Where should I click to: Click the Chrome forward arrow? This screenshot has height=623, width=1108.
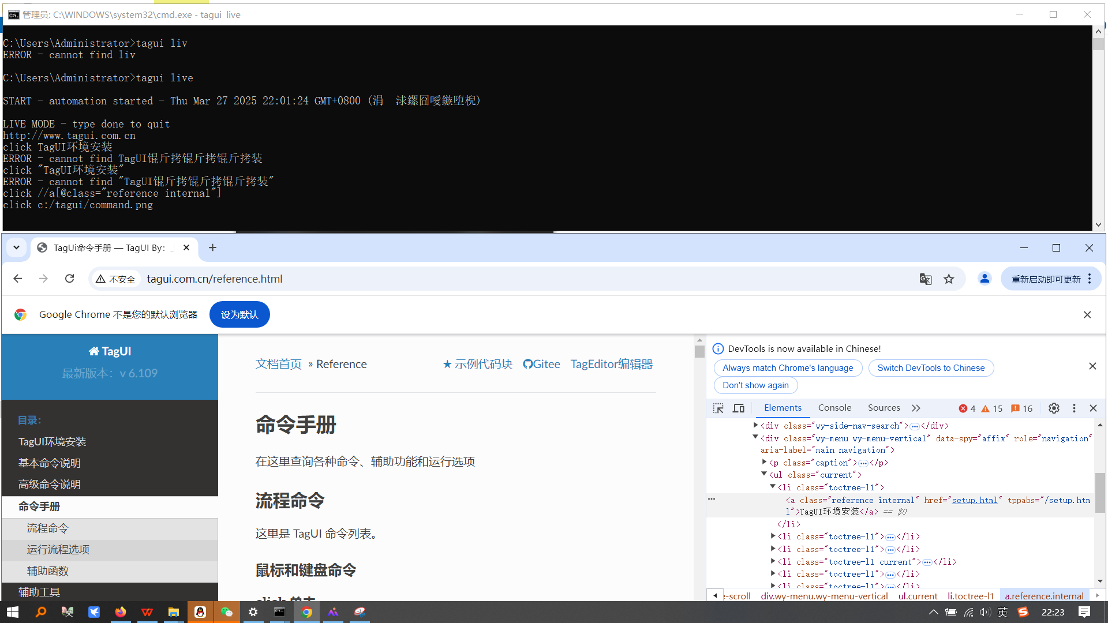click(x=43, y=279)
